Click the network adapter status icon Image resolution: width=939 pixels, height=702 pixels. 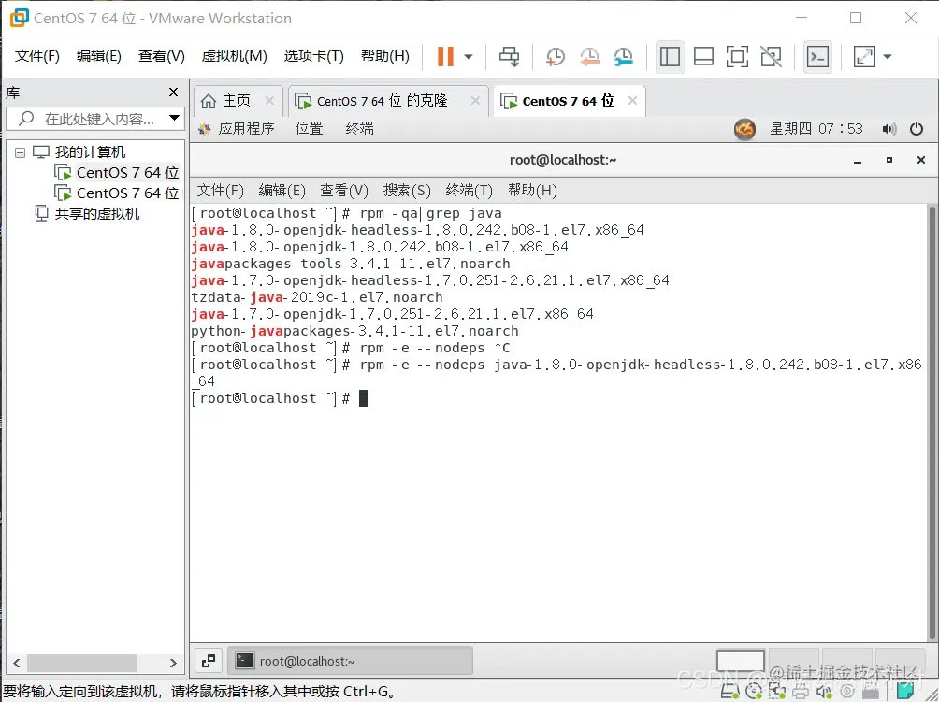coord(777,692)
